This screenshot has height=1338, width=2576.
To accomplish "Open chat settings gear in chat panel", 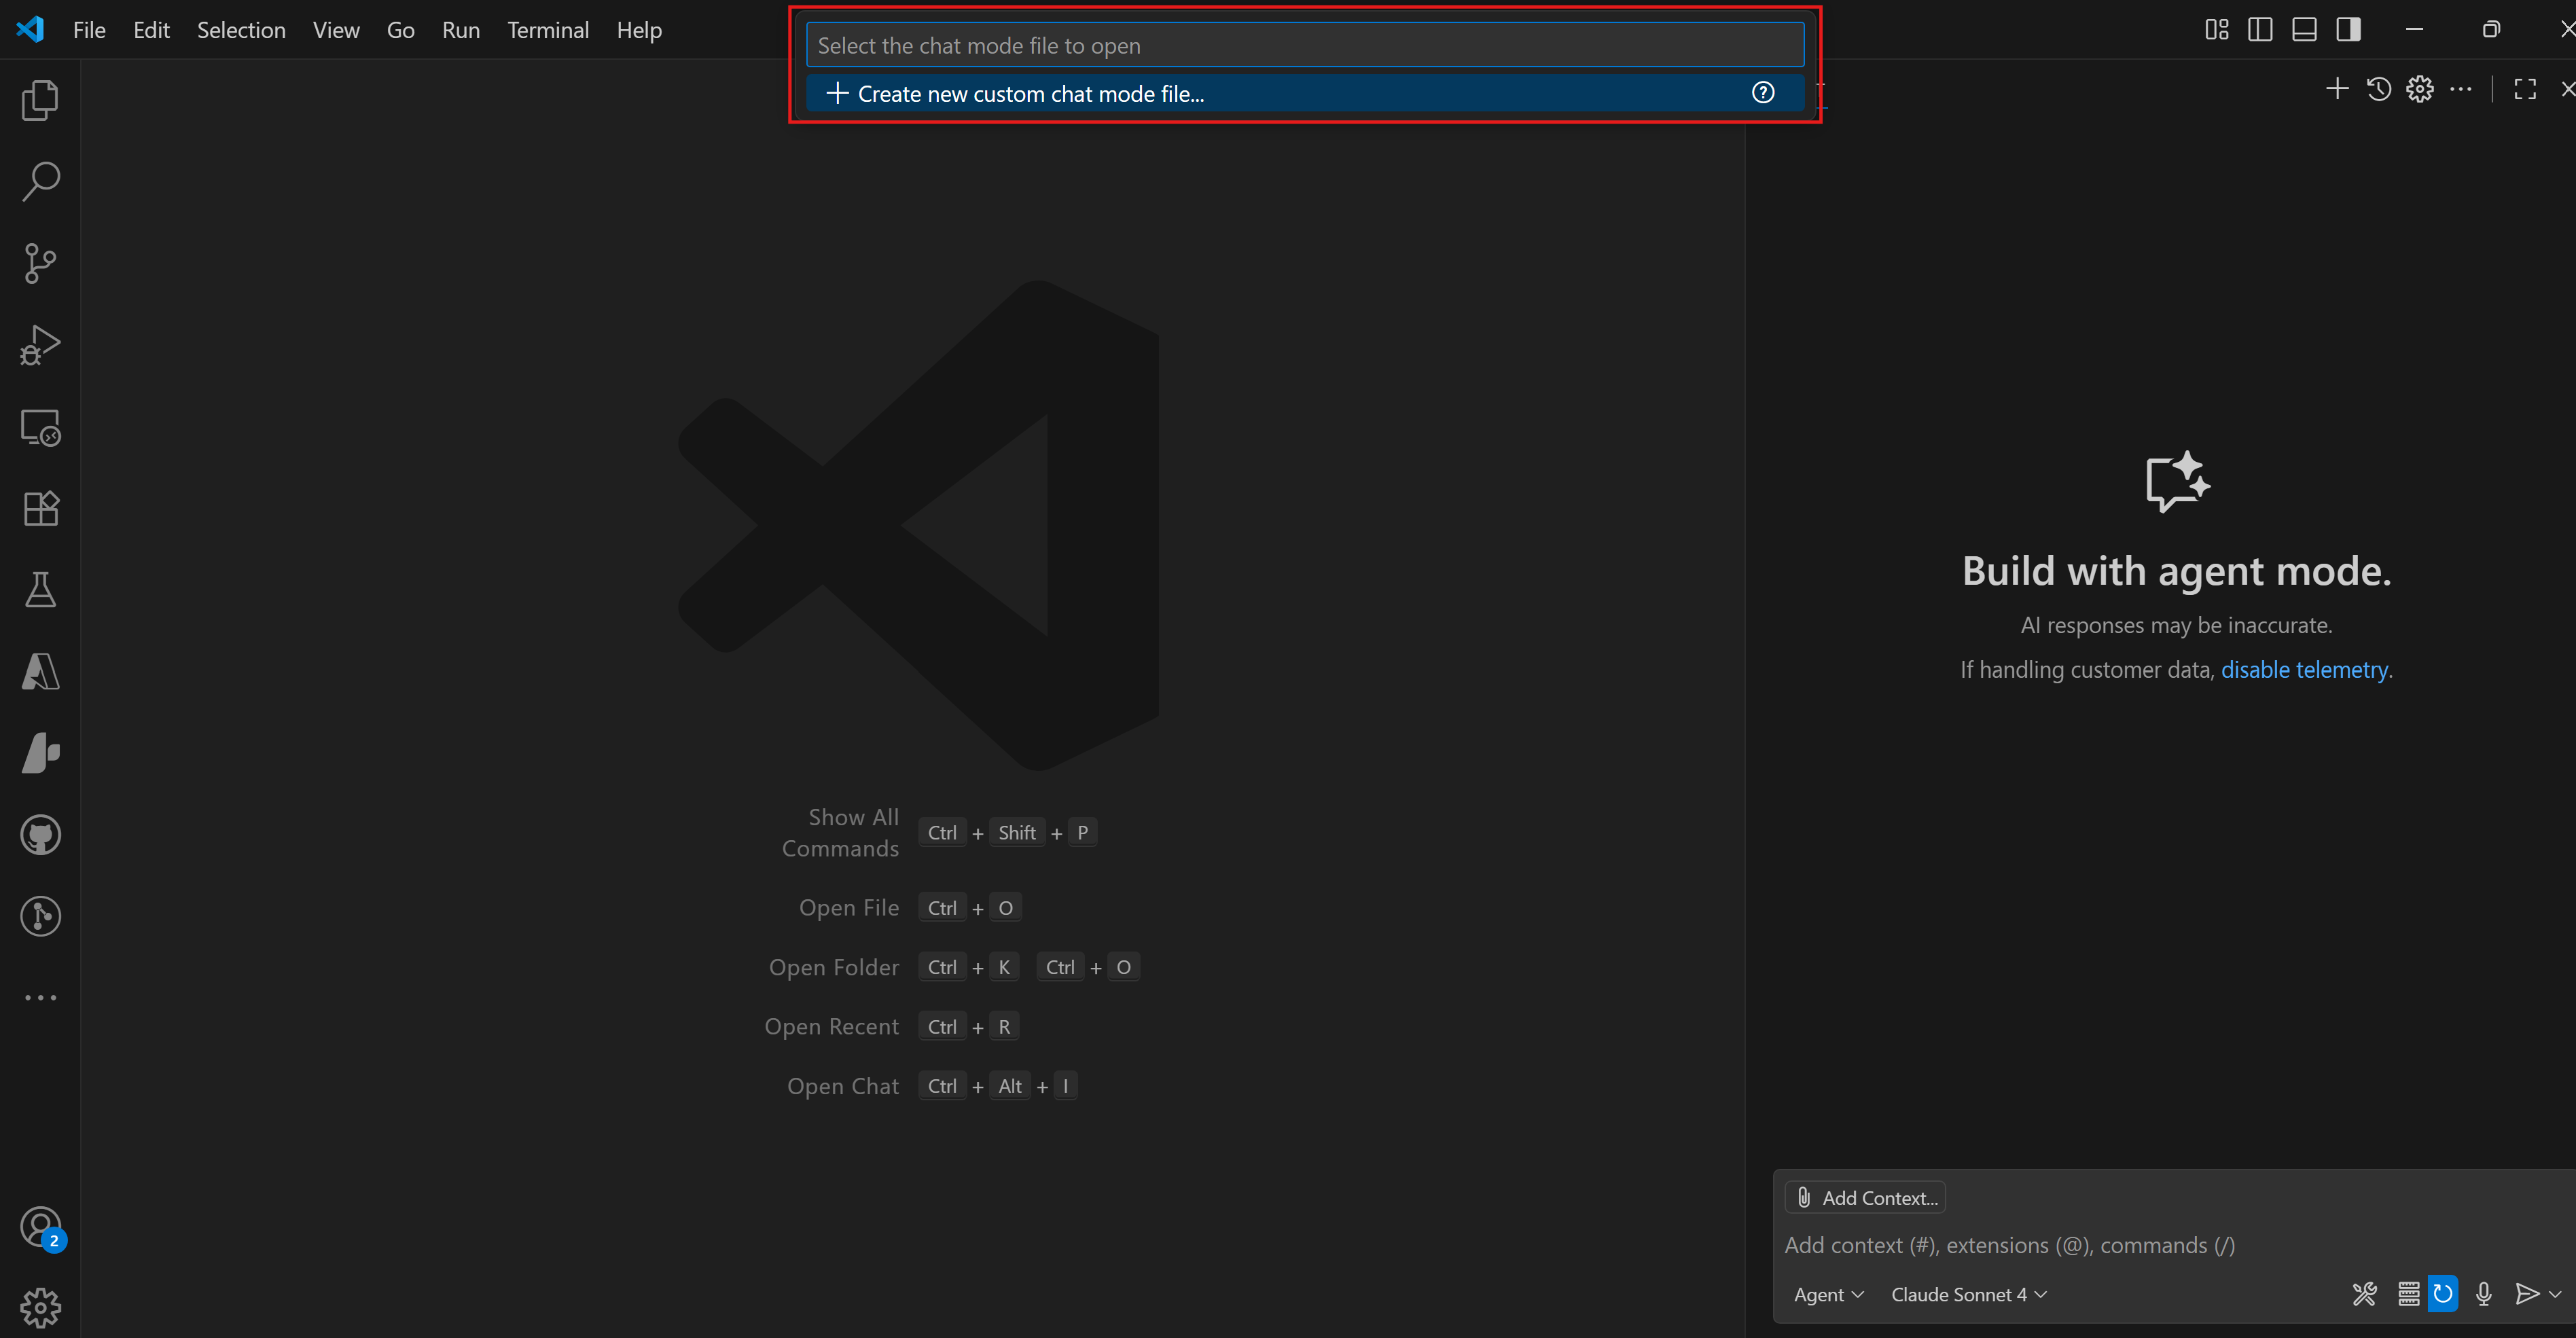I will [2420, 89].
